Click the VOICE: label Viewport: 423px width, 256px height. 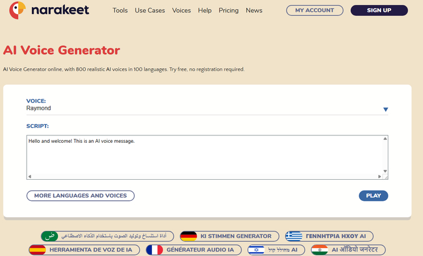pyautogui.click(x=36, y=101)
